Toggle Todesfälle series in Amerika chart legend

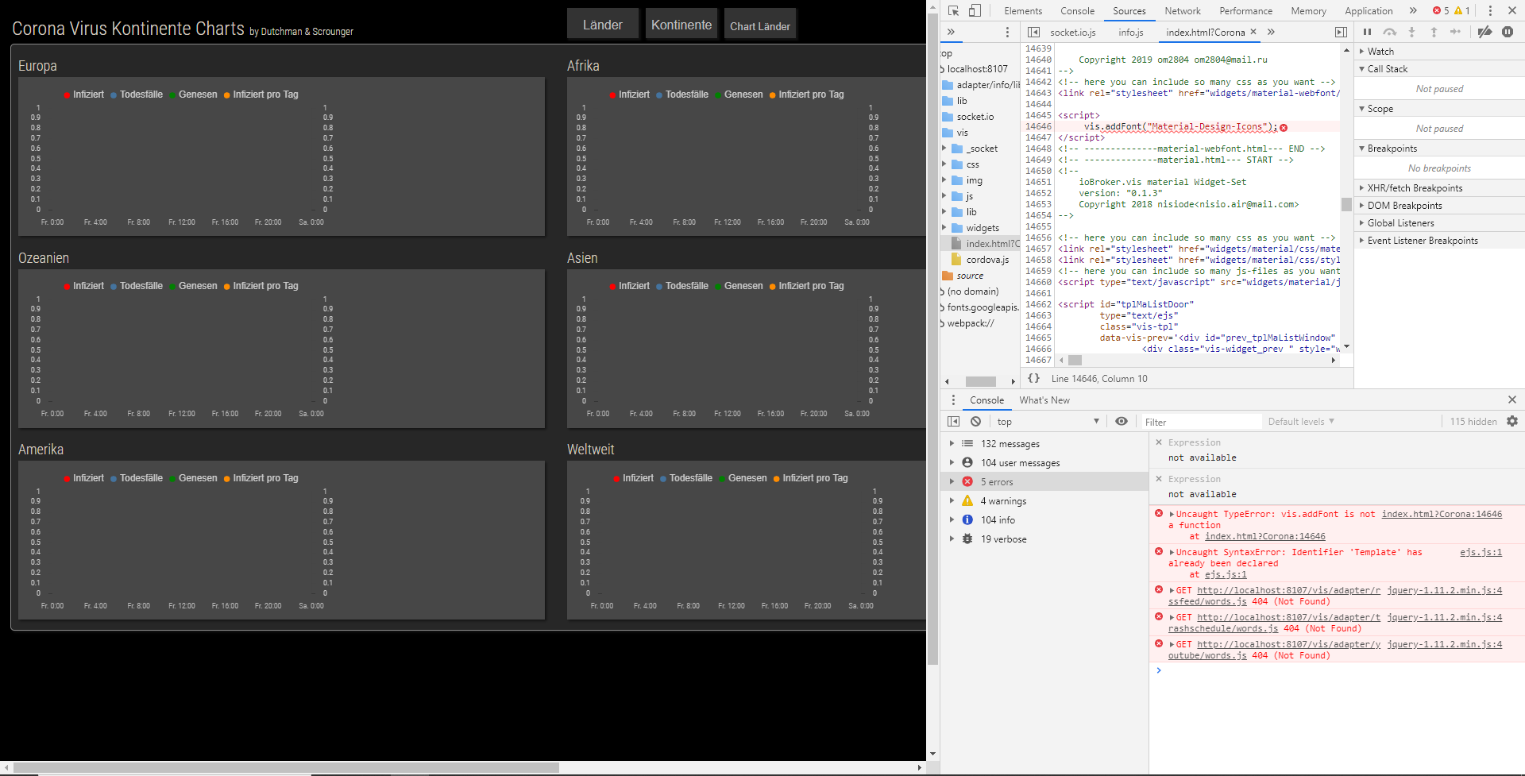(137, 478)
